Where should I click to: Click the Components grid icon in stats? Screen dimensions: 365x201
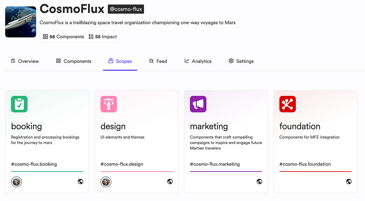pos(45,36)
